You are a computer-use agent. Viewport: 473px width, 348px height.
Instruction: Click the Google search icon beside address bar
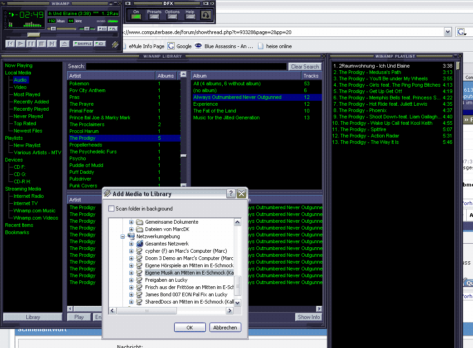[x=462, y=32]
